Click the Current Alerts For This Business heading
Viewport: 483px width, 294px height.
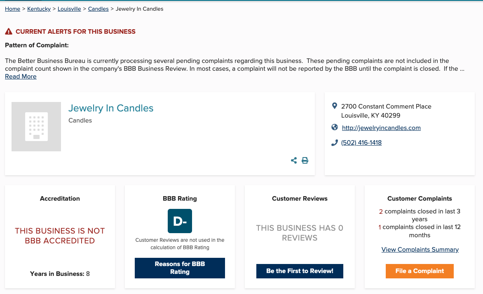(75, 32)
